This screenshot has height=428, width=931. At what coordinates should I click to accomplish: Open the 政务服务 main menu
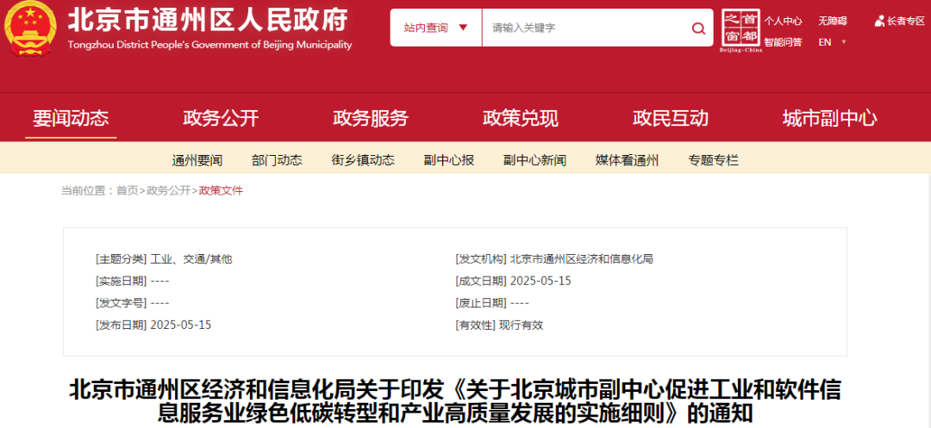[371, 119]
